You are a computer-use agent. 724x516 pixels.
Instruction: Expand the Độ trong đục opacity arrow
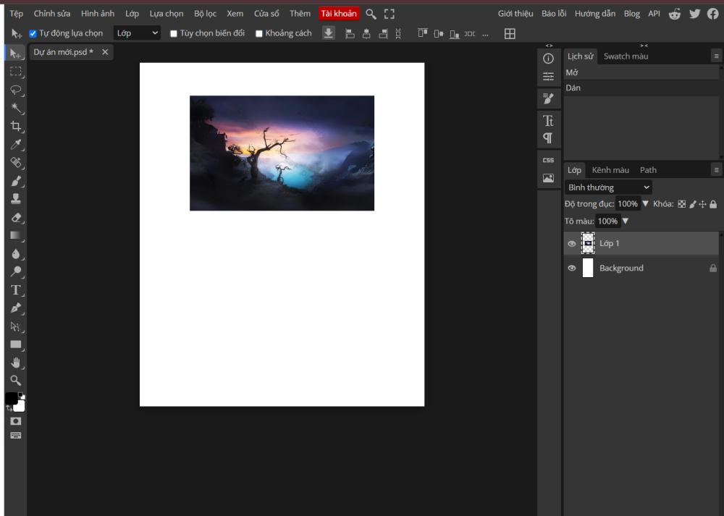tap(646, 204)
